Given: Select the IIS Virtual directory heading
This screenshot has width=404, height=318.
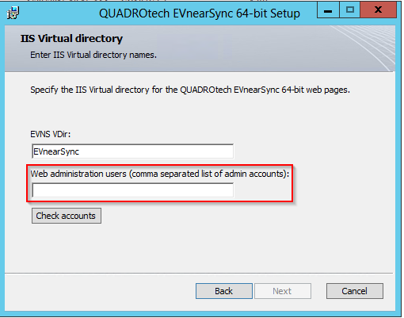Looking at the screenshot, I should [x=71, y=39].
